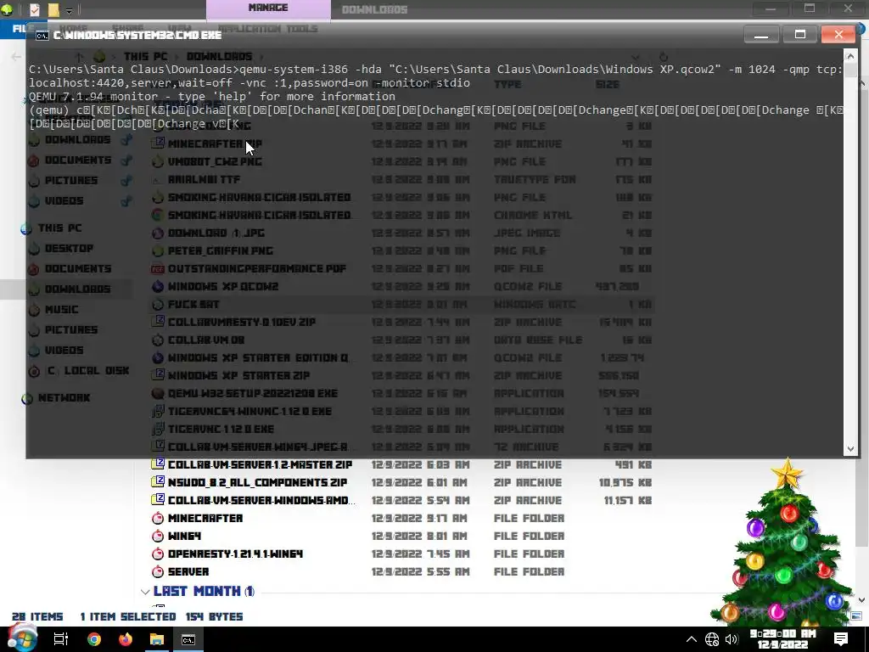
Task: Open the Start menu
Action: point(21,638)
